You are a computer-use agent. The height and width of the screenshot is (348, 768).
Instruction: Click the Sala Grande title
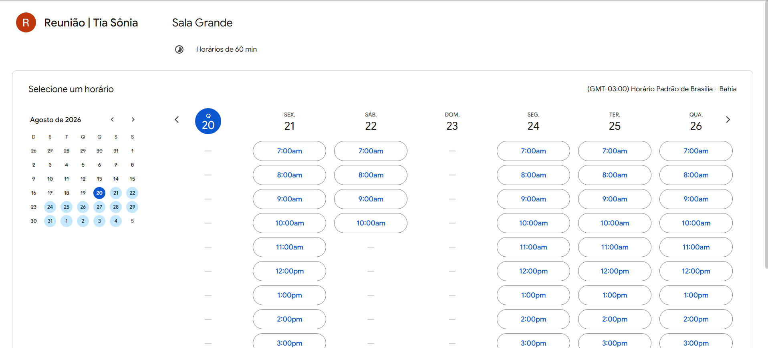pyautogui.click(x=202, y=23)
